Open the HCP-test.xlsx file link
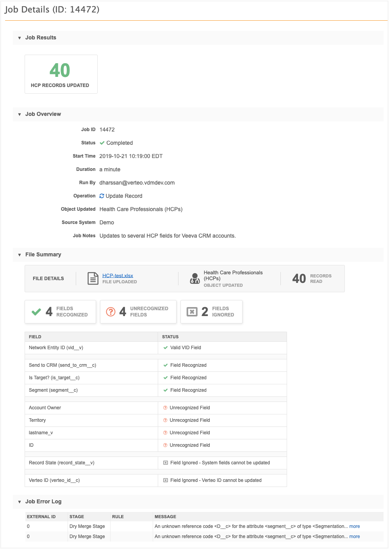This screenshot has height=549, width=389. point(118,275)
